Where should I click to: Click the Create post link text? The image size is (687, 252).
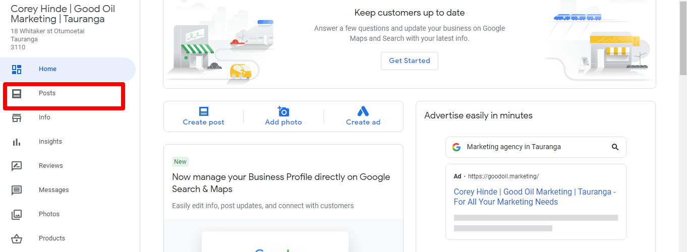[x=203, y=122]
